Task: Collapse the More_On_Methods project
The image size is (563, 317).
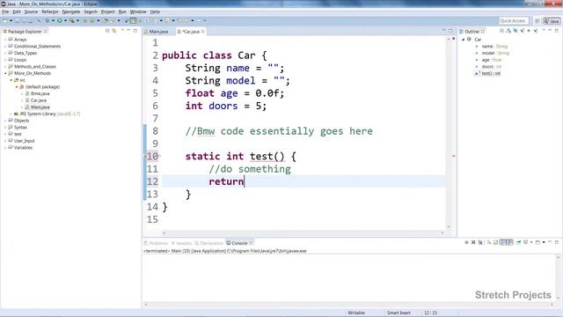Action: coord(6,73)
